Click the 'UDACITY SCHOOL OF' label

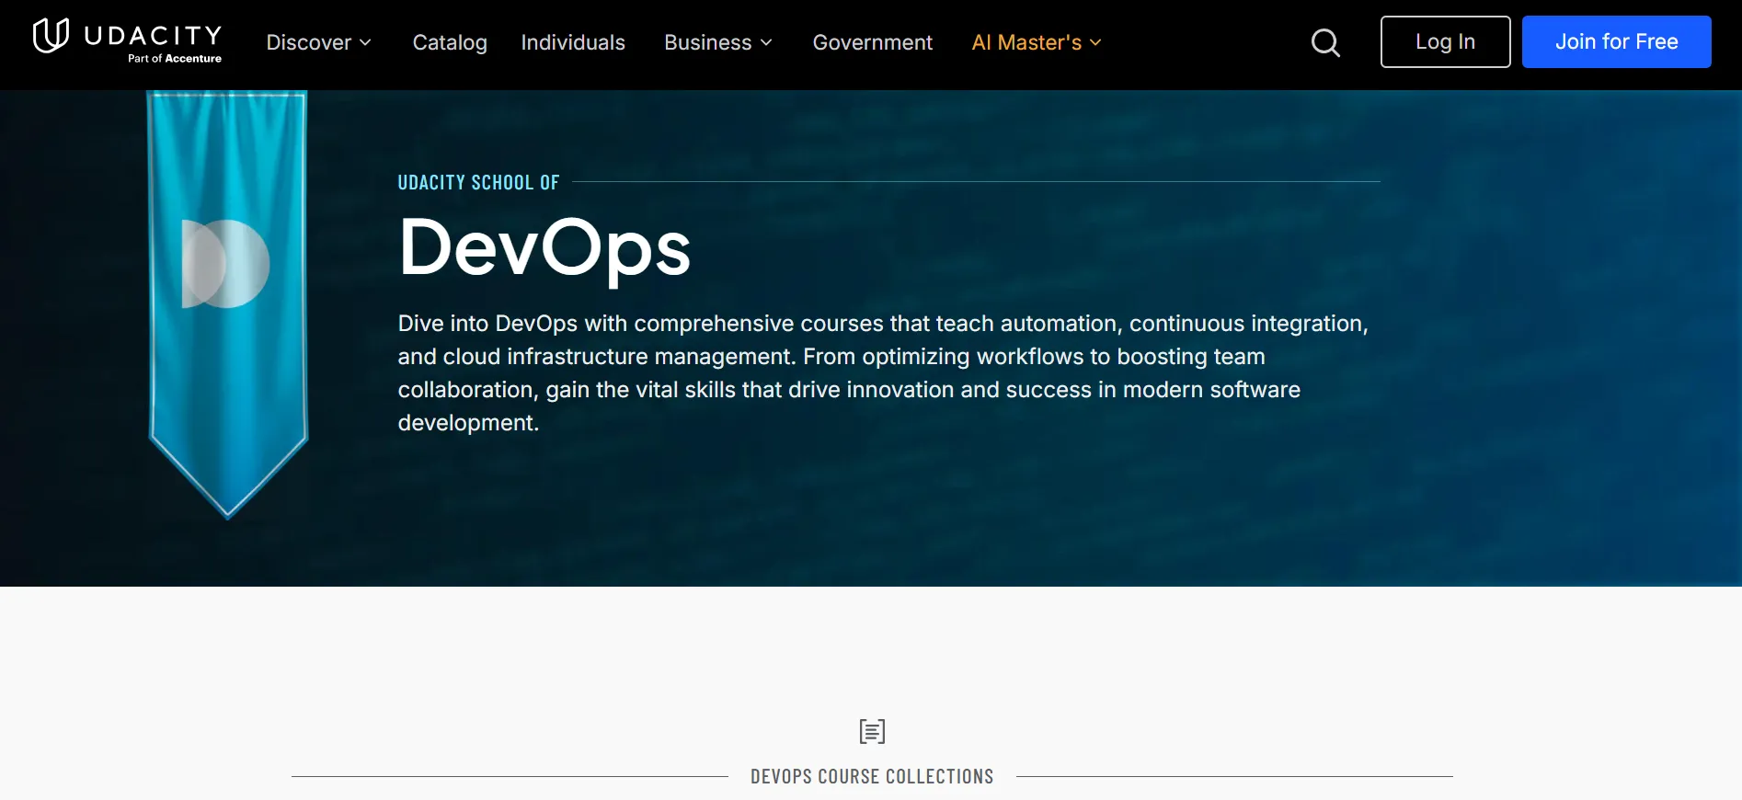point(478,182)
